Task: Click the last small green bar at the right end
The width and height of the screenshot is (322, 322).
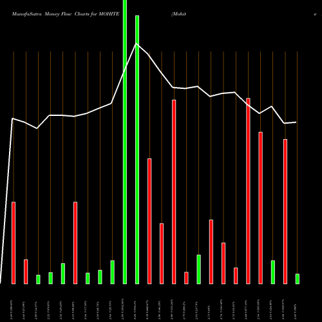Action: pos(298,279)
